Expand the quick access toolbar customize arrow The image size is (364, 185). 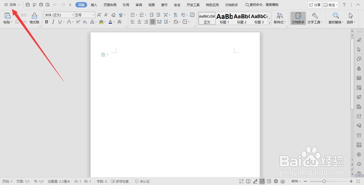(x=70, y=5)
